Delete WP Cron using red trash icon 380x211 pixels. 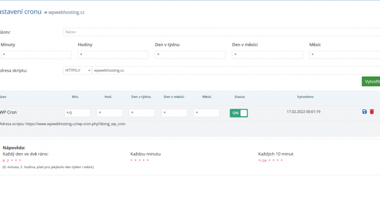[x=372, y=111]
